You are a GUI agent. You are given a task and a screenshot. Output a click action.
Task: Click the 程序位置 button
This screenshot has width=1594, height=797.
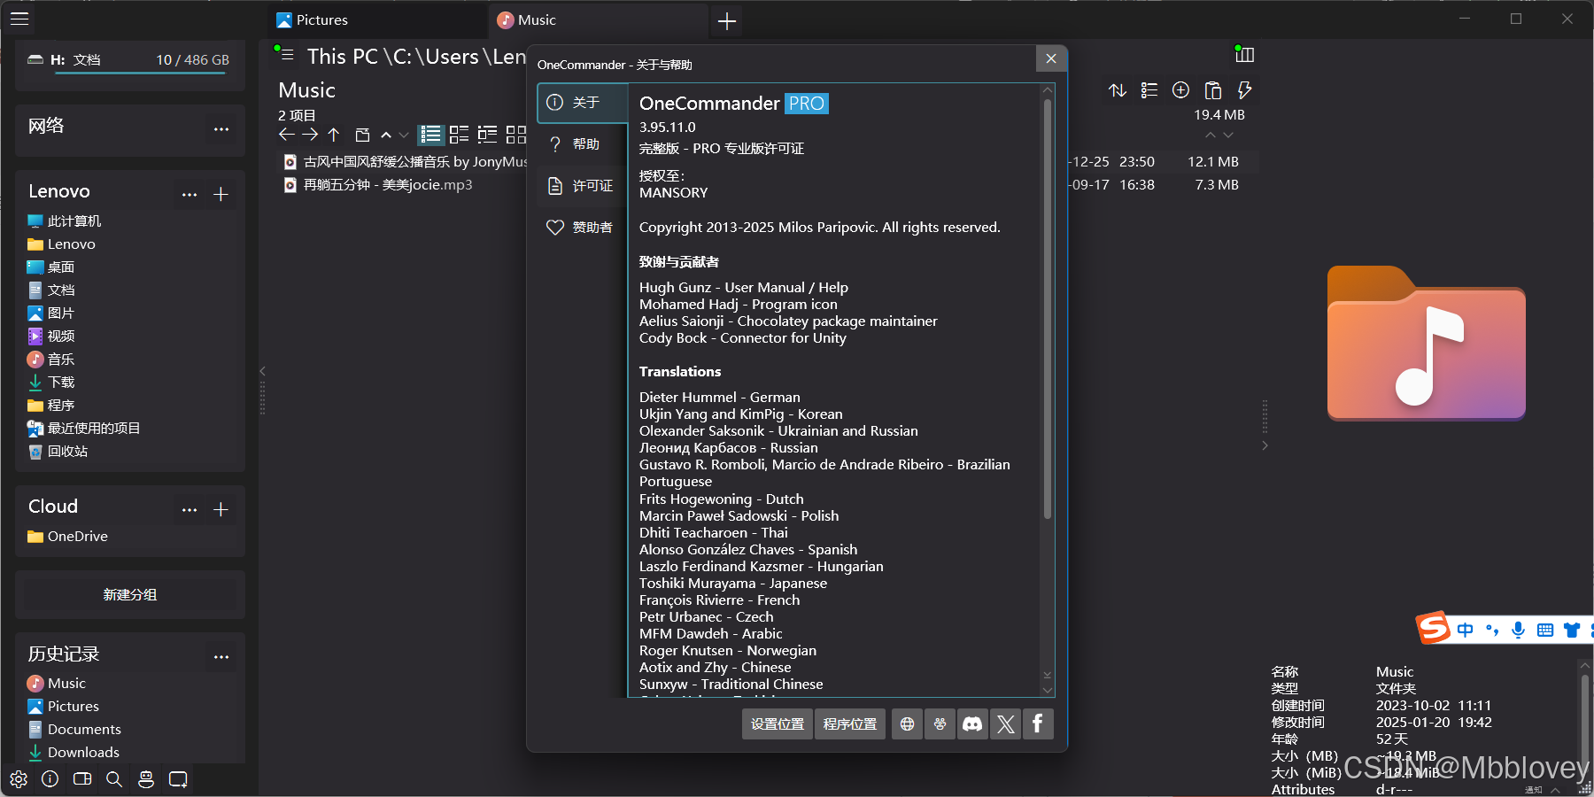(850, 724)
